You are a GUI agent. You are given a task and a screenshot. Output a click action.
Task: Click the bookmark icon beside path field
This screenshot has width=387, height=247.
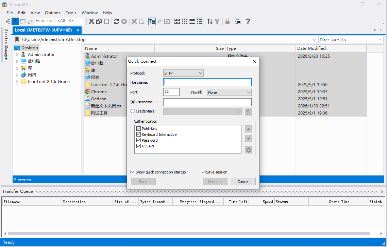(x=17, y=40)
